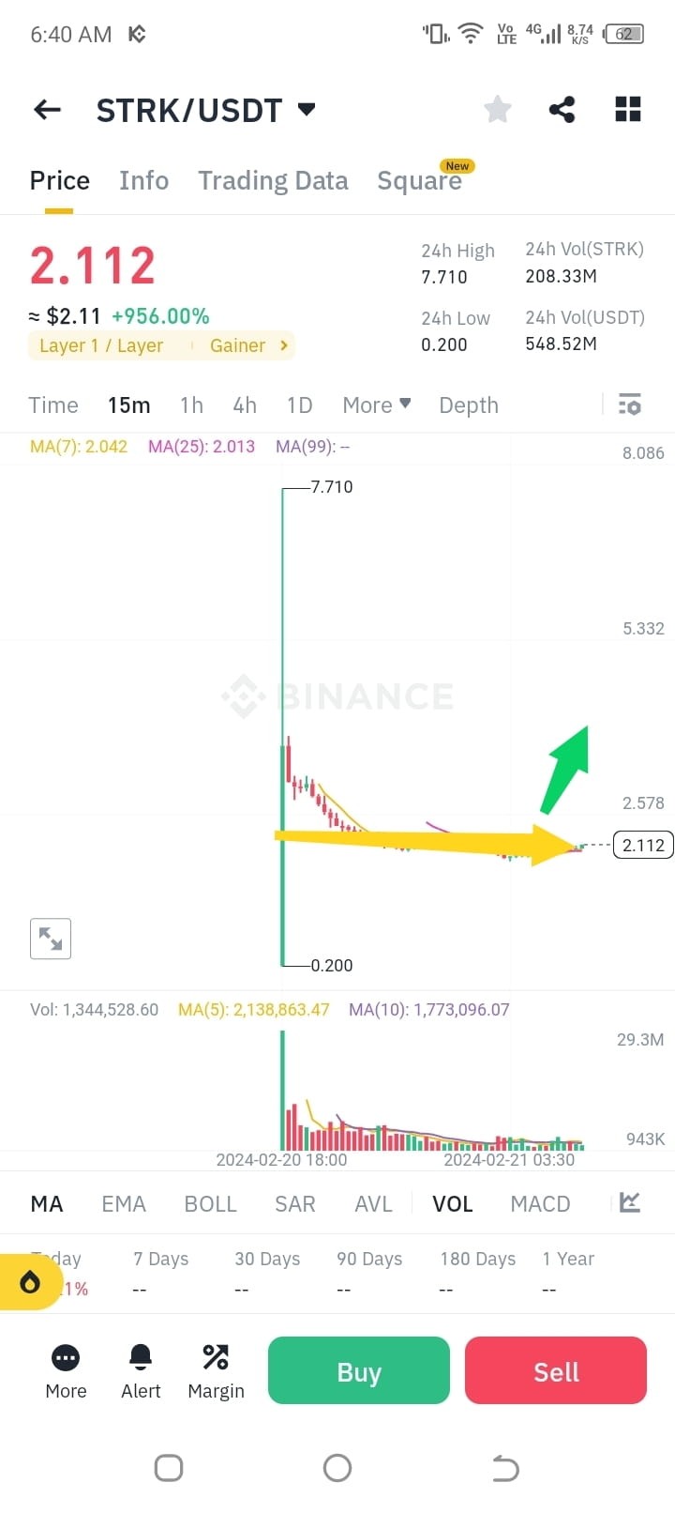Open the More options icon
The height and width of the screenshot is (1513, 675).
[x=66, y=1370]
